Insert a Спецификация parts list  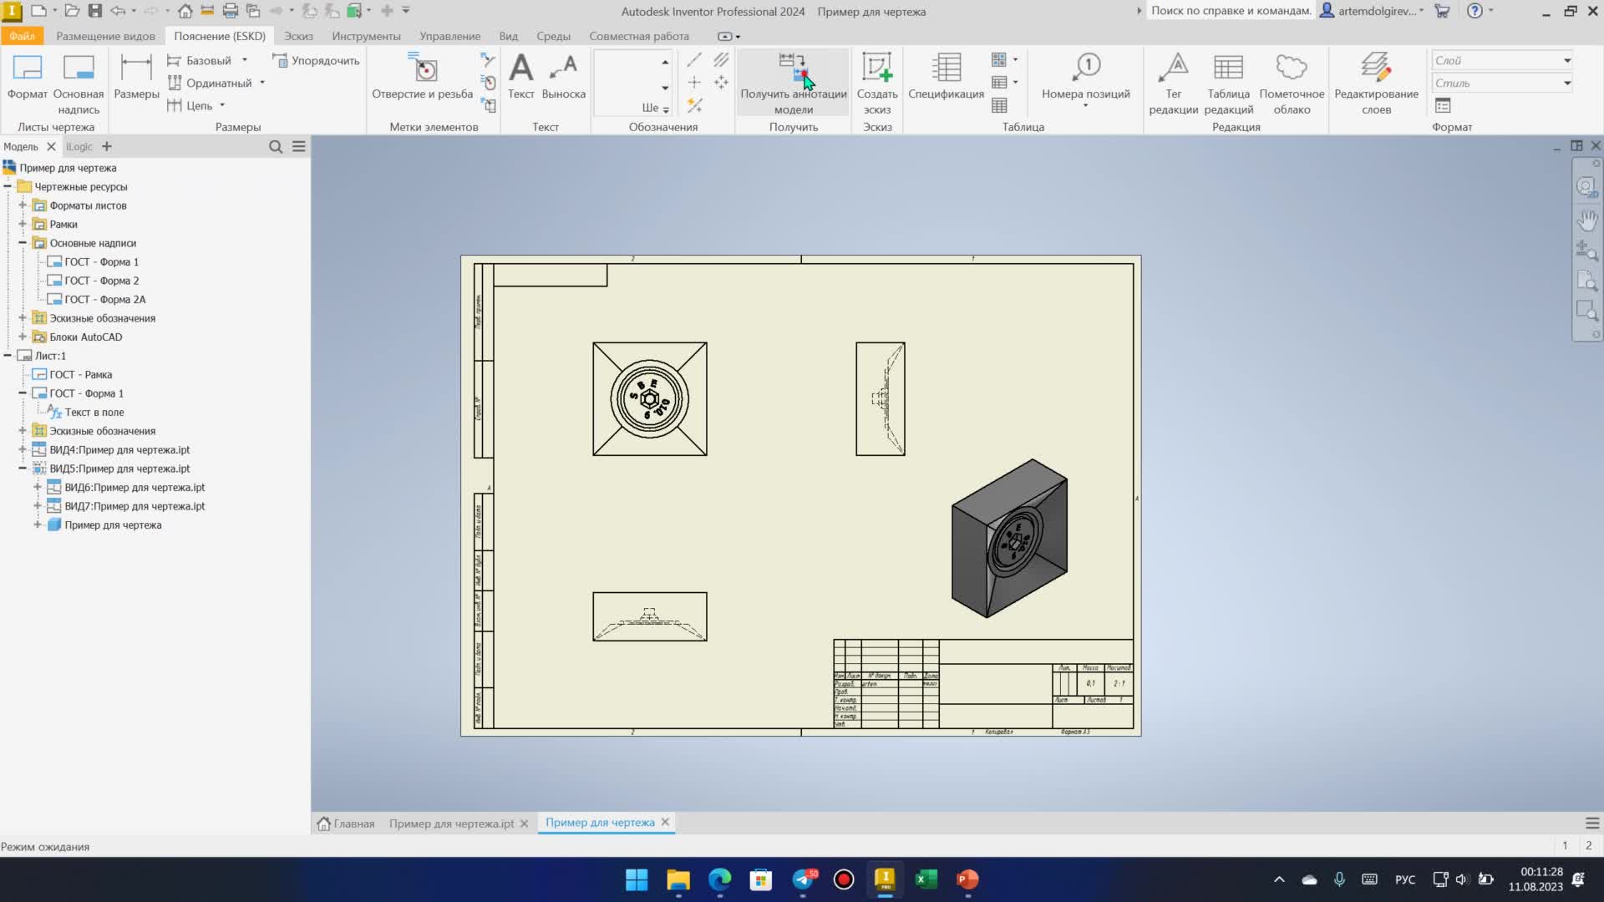[x=946, y=77]
